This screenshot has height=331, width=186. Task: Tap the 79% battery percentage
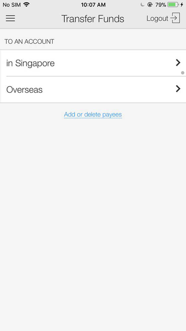point(160,5)
